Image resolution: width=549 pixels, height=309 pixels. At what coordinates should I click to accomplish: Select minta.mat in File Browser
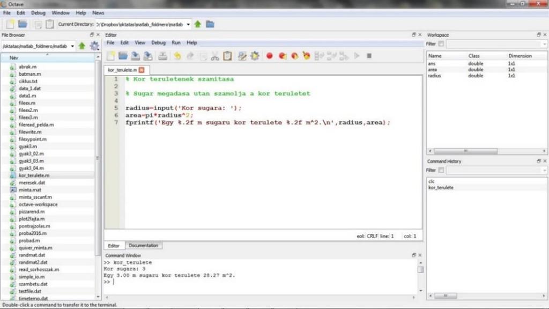click(x=30, y=190)
